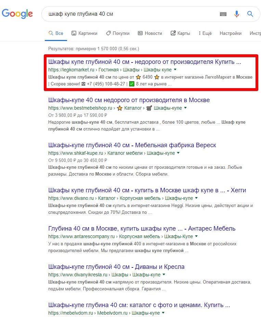Switch to the Новости tab
Image resolution: width=261 pixels, height=317 pixels.
tap(150, 33)
